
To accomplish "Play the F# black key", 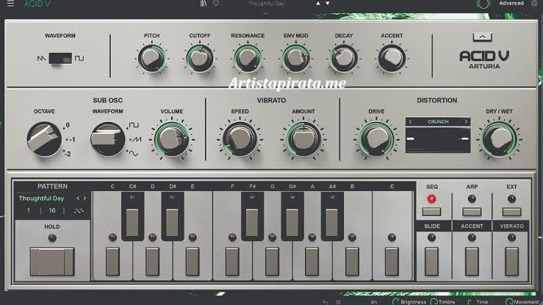I will coord(252,222).
